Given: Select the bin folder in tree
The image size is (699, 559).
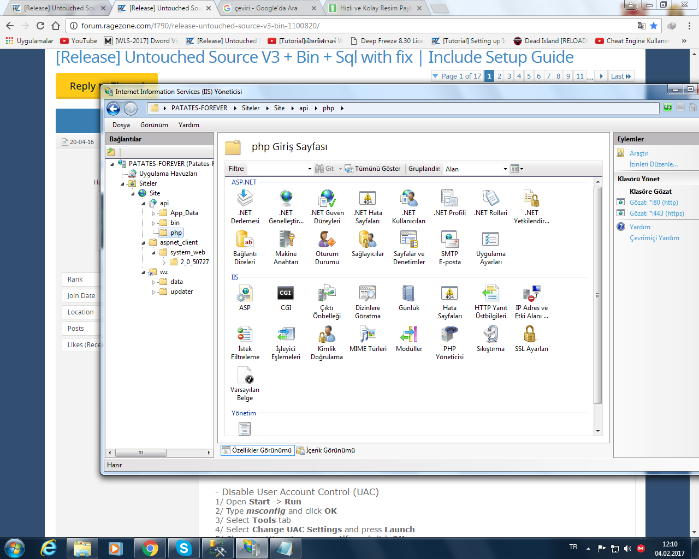Looking at the screenshot, I should (x=175, y=223).
